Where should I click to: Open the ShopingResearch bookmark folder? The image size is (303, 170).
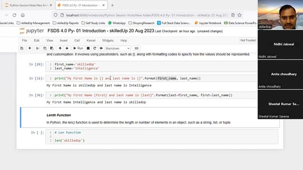(142, 23)
